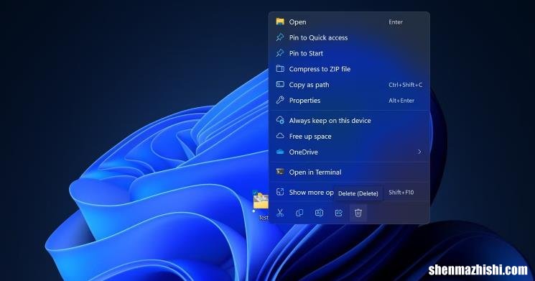Click the Delete trash can icon
Image resolution: width=535 pixels, height=281 pixels.
(x=358, y=213)
